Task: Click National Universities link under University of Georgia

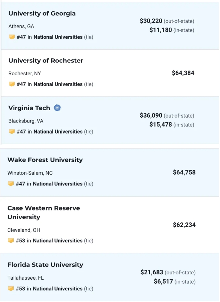Action: (58, 37)
